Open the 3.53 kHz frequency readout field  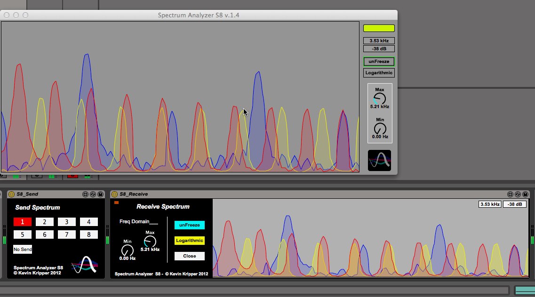379,40
